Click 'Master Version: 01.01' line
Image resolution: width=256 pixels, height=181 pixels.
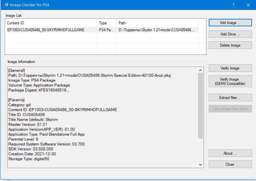pos(28,124)
